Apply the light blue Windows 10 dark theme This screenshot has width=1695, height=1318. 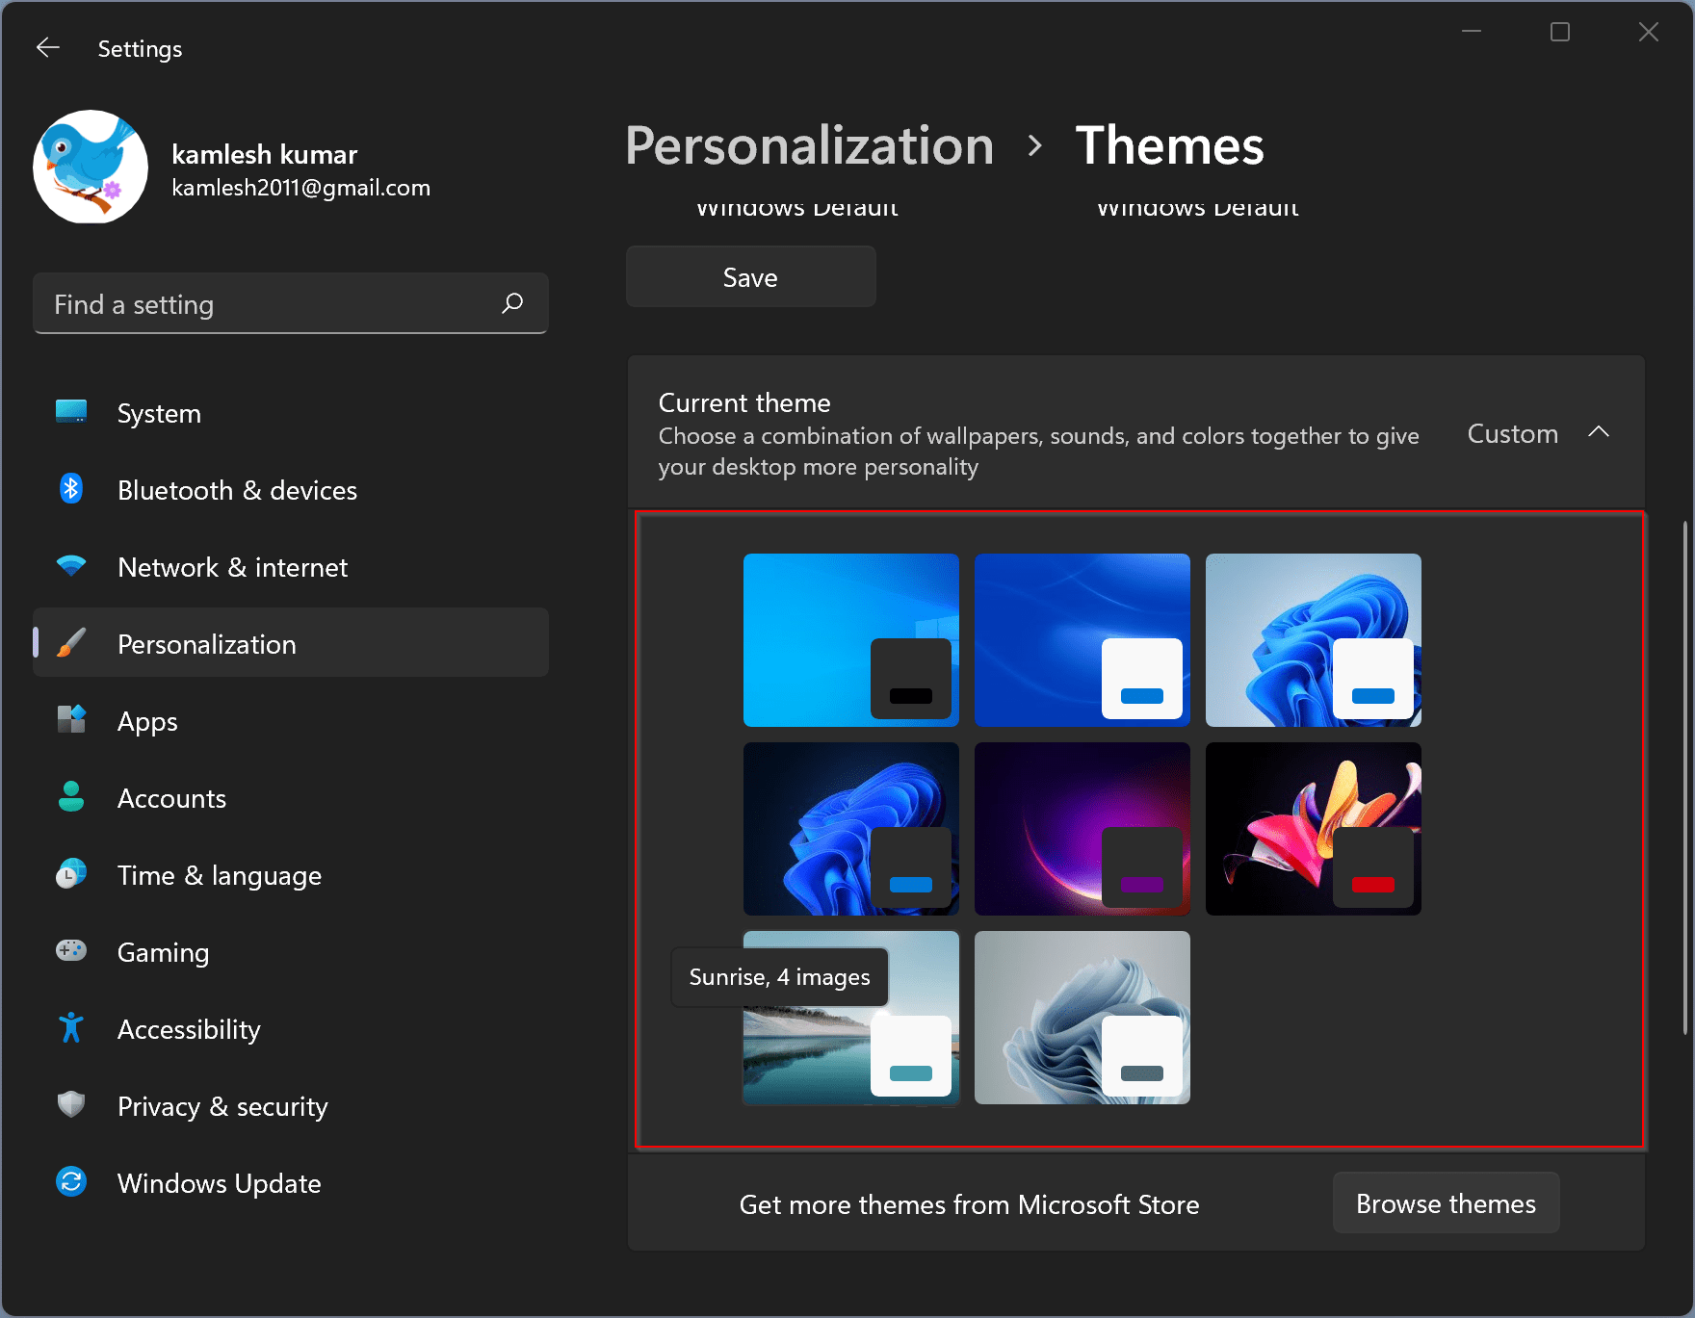pyautogui.click(x=851, y=640)
